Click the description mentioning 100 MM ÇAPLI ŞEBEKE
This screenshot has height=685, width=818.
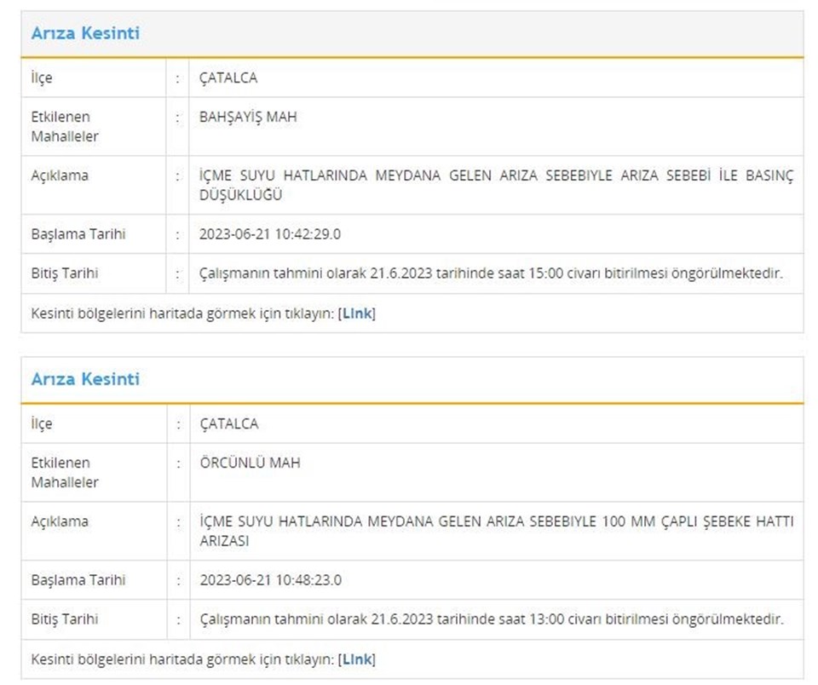(x=495, y=531)
